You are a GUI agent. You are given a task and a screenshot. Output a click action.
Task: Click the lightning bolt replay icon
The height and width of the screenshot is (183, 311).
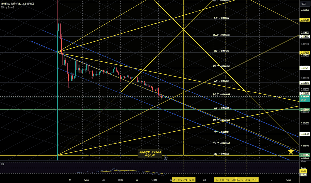(165, 158)
